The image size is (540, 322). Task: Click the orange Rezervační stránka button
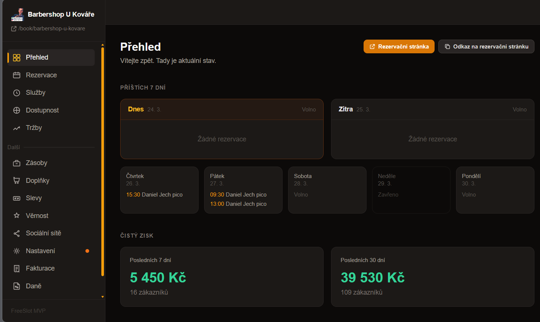[x=399, y=47]
